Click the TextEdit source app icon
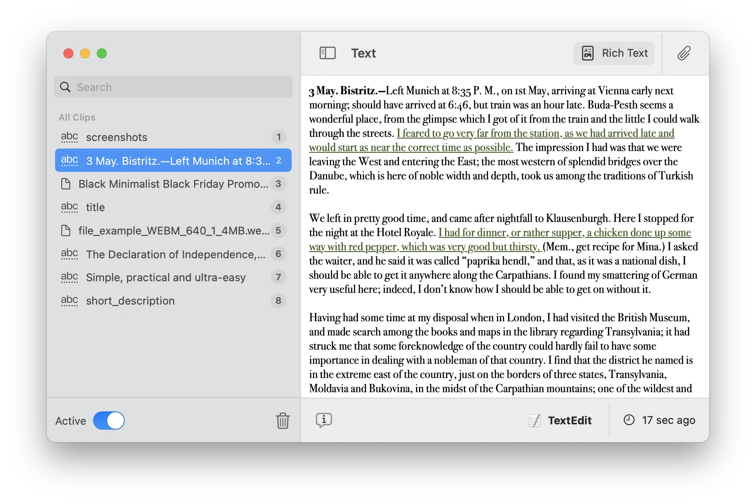The height and width of the screenshot is (504, 756). click(x=534, y=421)
